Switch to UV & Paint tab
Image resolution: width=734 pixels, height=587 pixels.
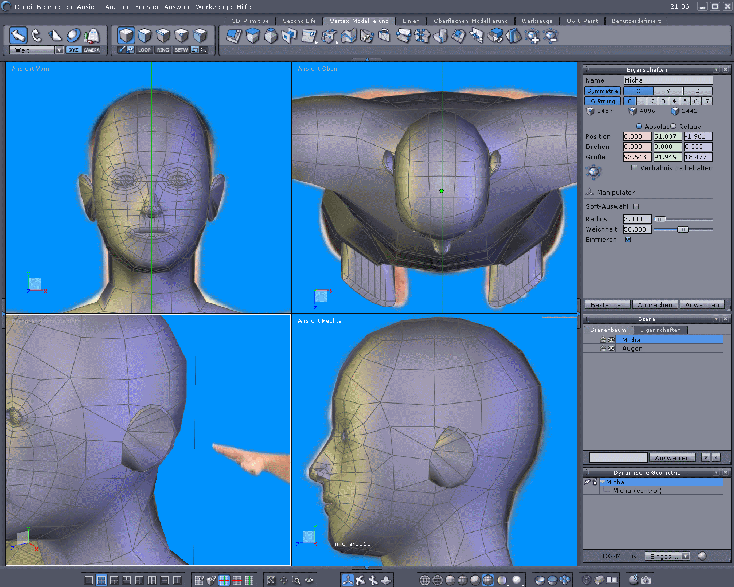582,21
